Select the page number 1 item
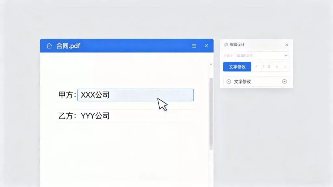The height and width of the screenshot is (187, 333). tap(263, 67)
